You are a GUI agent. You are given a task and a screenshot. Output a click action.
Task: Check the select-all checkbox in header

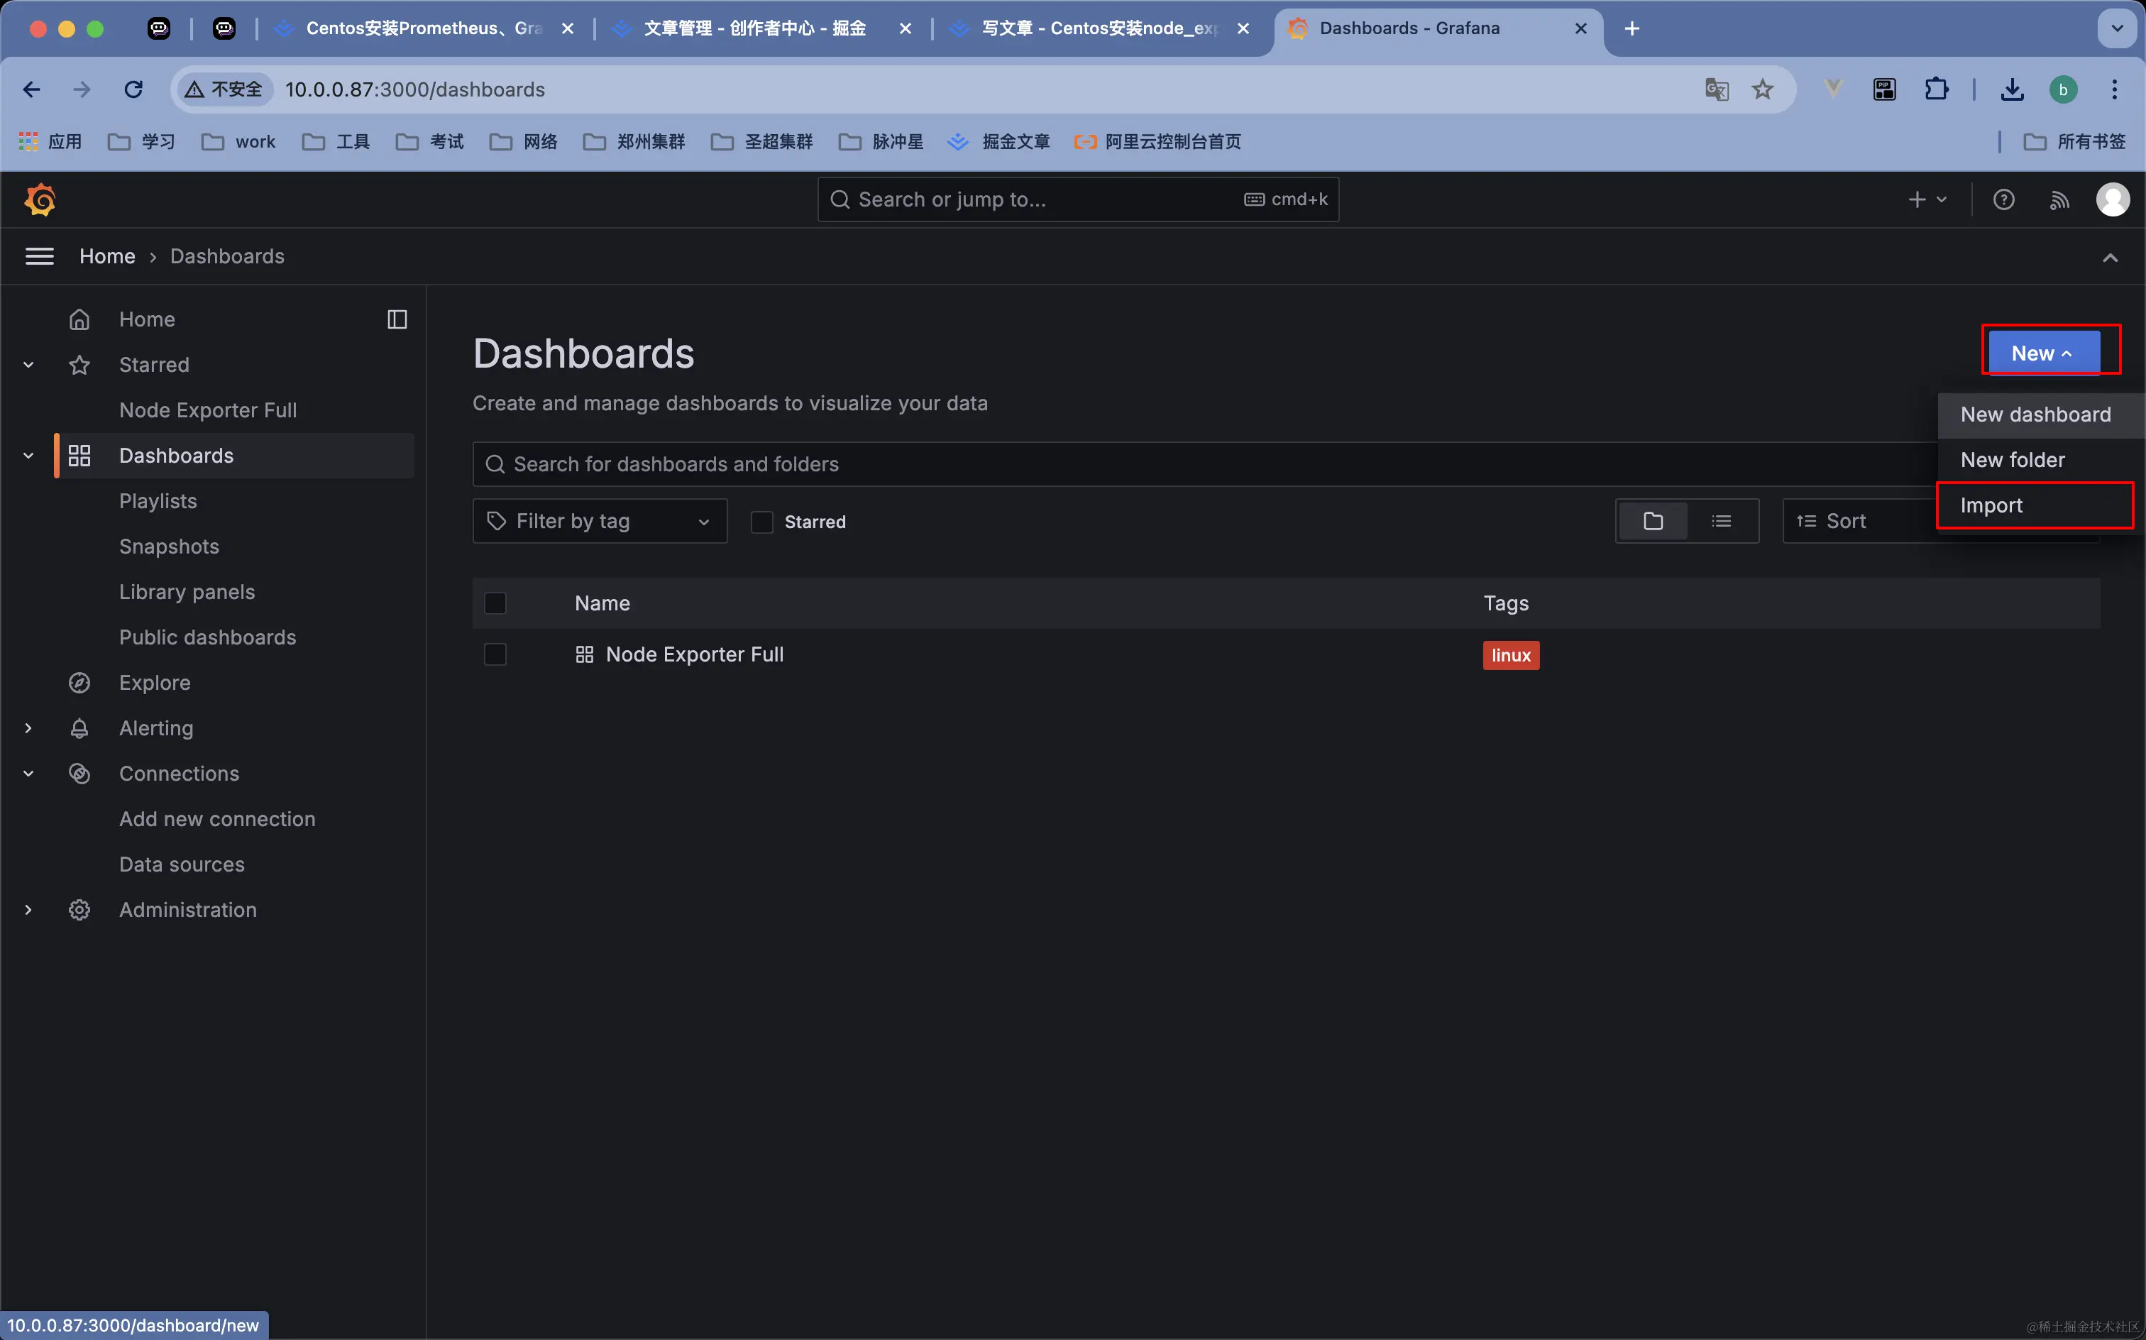click(x=495, y=603)
